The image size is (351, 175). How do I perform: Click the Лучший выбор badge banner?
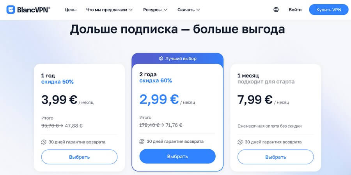(x=177, y=59)
